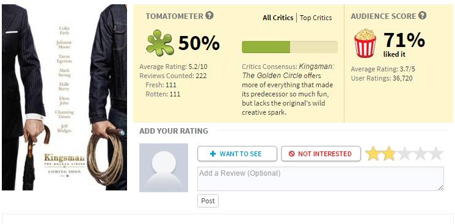Rate the movie one star
The height and width of the screenshot is (224, 455).
pos(373,154)
